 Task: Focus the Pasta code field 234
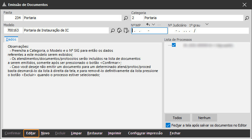click(13, 18)
